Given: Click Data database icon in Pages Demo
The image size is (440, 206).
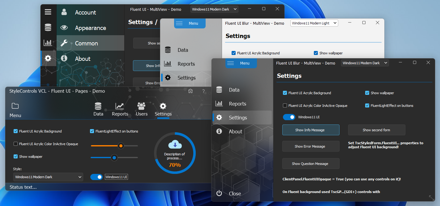Looking at the screenshot, I should 98,106.
